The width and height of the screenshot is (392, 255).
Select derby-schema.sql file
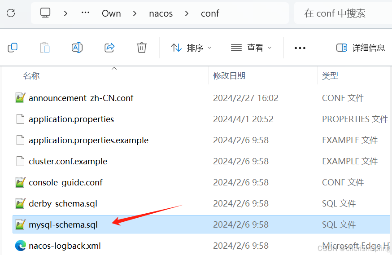tap(63, 203)
